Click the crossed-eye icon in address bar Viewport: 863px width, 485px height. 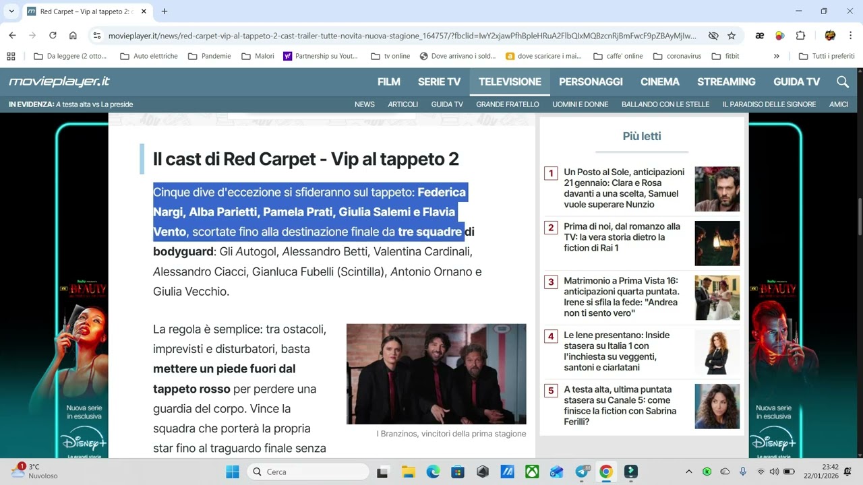(x=713, y=36)
